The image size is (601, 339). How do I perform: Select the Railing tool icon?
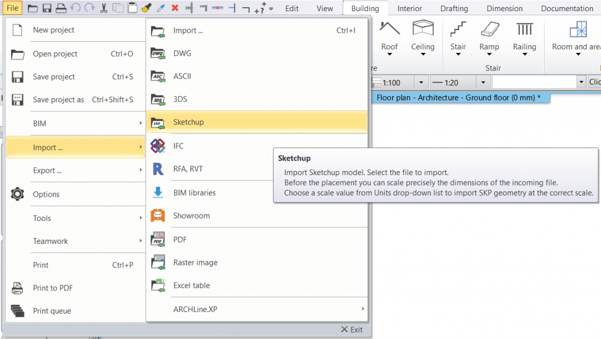(525, 29)
